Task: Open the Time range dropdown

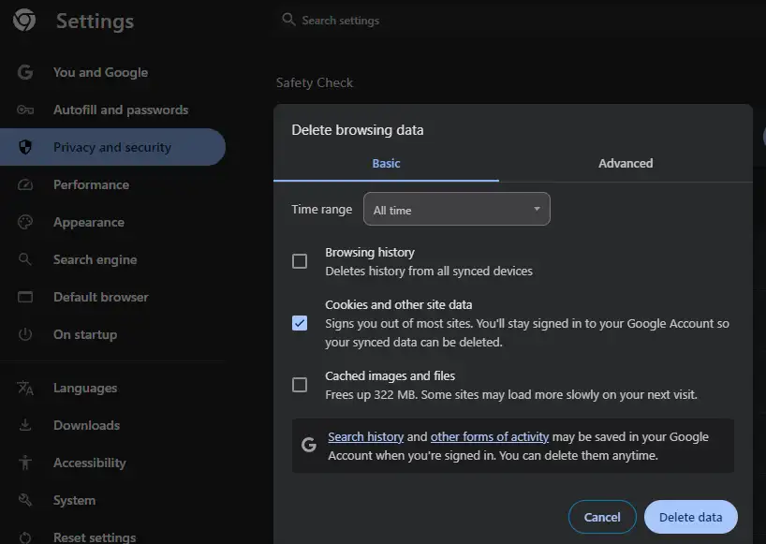Action: pos(456,210)
